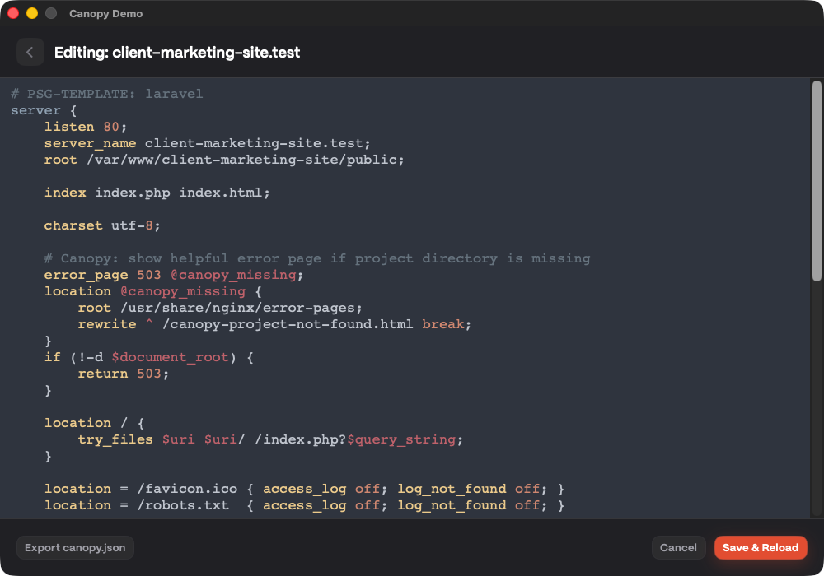824x576 pixels.
Task: Click 'Editing: client-marketing-site.test' header title
Action: tap(177, 53)
